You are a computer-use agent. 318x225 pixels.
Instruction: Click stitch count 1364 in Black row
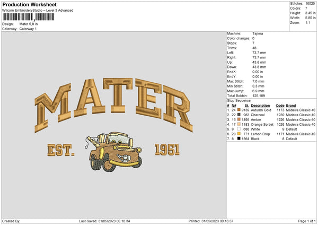tap(245, 139)
